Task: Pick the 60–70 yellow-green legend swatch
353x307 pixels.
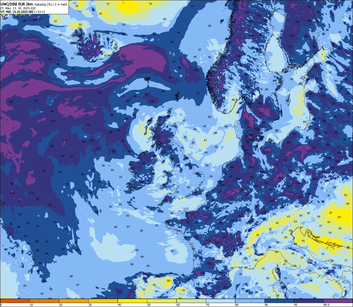Action: coord(191,301)
